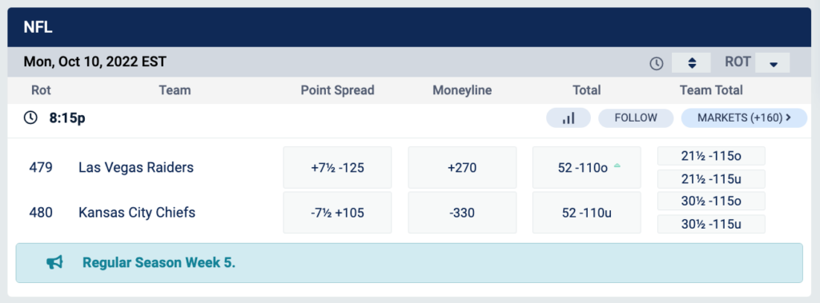This screenshot has width=820, height=303.
Task: Select Raiders team total 21½ -115o
Action: click(x=711, y=156)
